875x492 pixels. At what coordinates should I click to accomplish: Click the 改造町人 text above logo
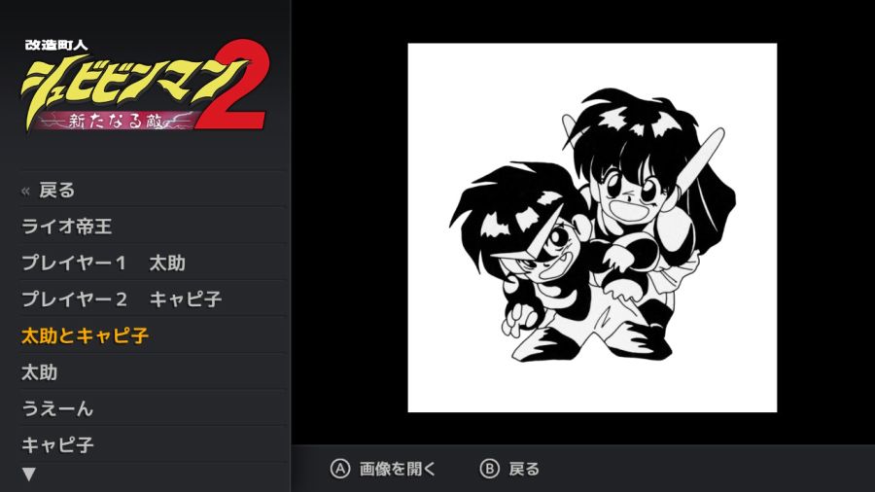point(55,45)
